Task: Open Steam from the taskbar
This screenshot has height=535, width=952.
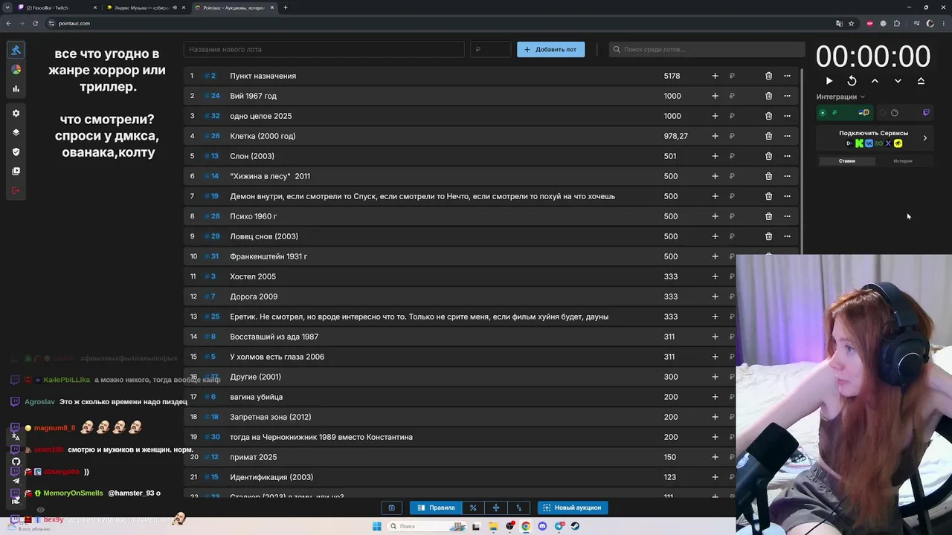Action: coord(576,526)
